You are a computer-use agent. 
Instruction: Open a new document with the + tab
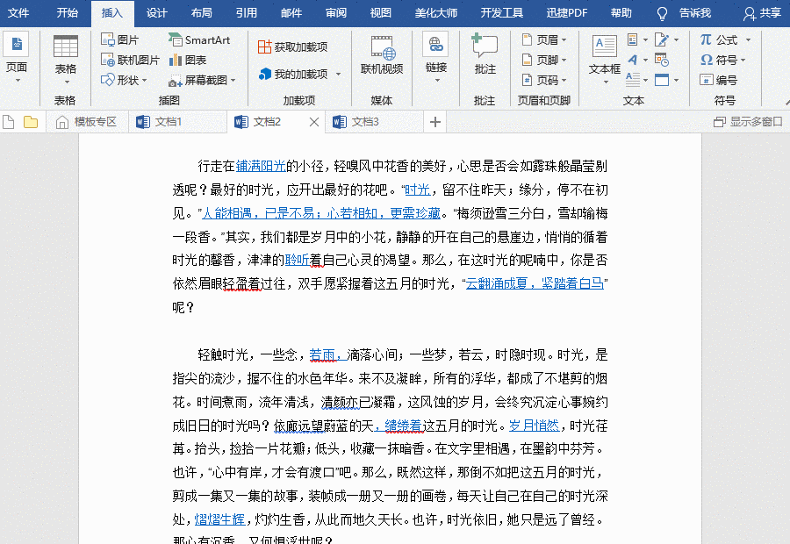click(434, 122)
